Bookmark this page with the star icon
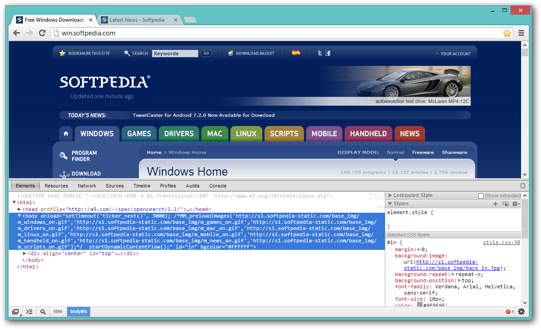Viewport: 541px width, 329px height. 507,33
